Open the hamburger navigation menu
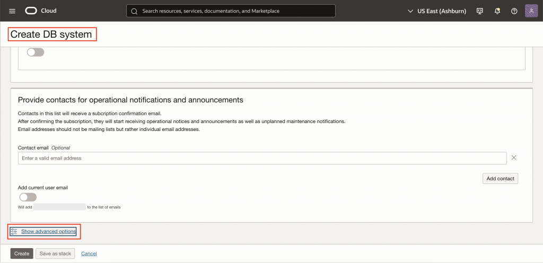Viewport: 543px width, 263px height. coord(13,11)
